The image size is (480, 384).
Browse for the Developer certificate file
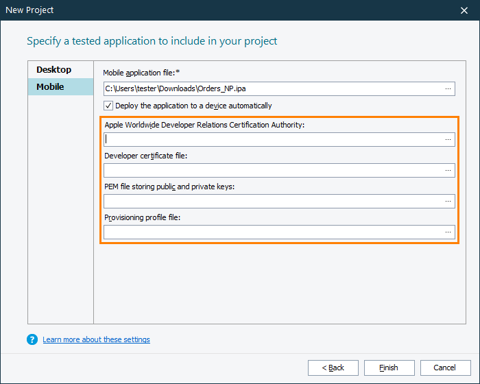pyautogui.click(x=448, y=170)
